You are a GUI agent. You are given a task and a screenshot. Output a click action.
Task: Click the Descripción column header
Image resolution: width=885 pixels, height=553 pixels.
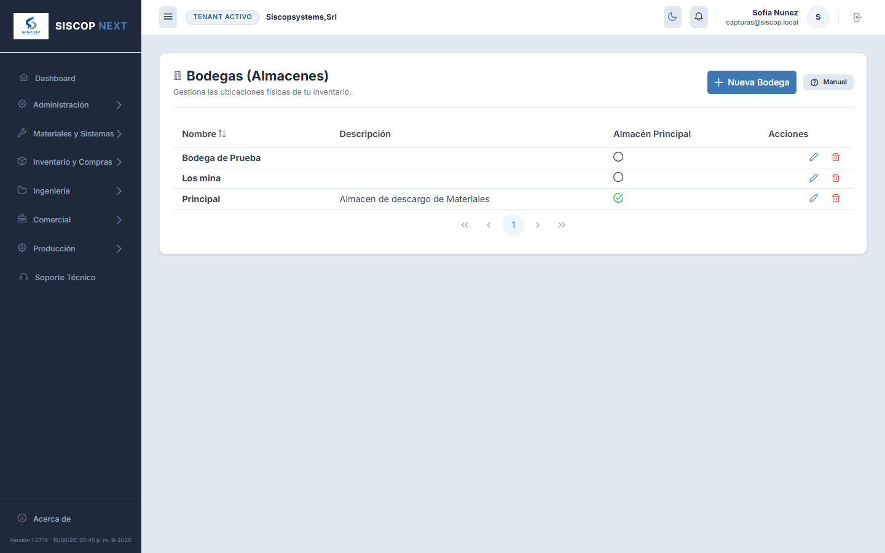365,134
